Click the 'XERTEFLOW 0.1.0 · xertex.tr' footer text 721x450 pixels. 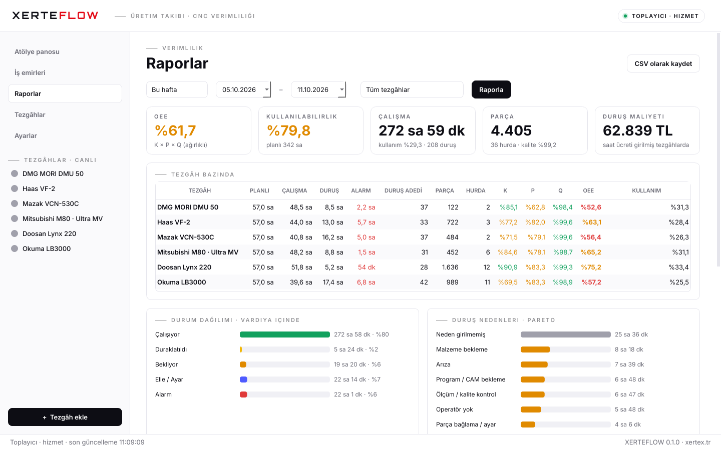pos(667,442)
